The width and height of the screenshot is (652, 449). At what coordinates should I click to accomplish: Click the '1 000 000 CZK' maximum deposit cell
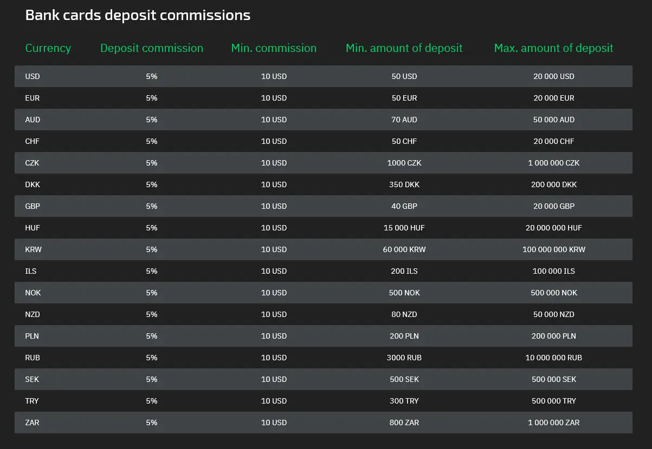tap(554, 163)
